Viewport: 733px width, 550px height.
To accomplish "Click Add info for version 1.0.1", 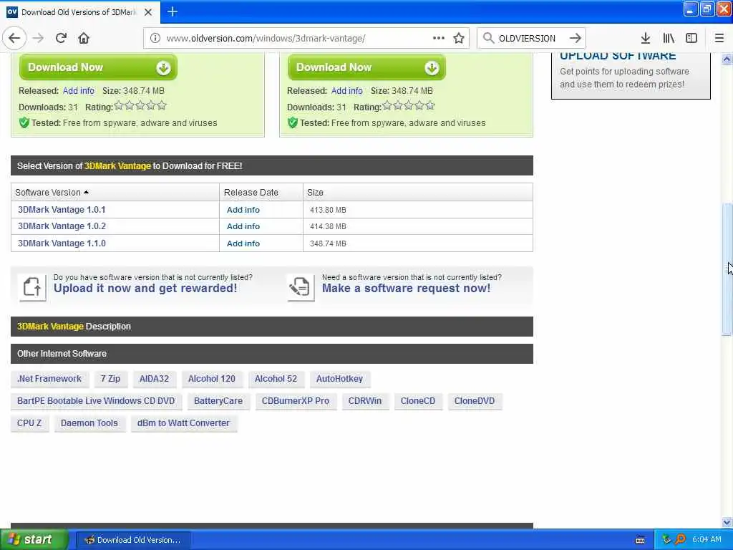I will (x=243, y=210).
